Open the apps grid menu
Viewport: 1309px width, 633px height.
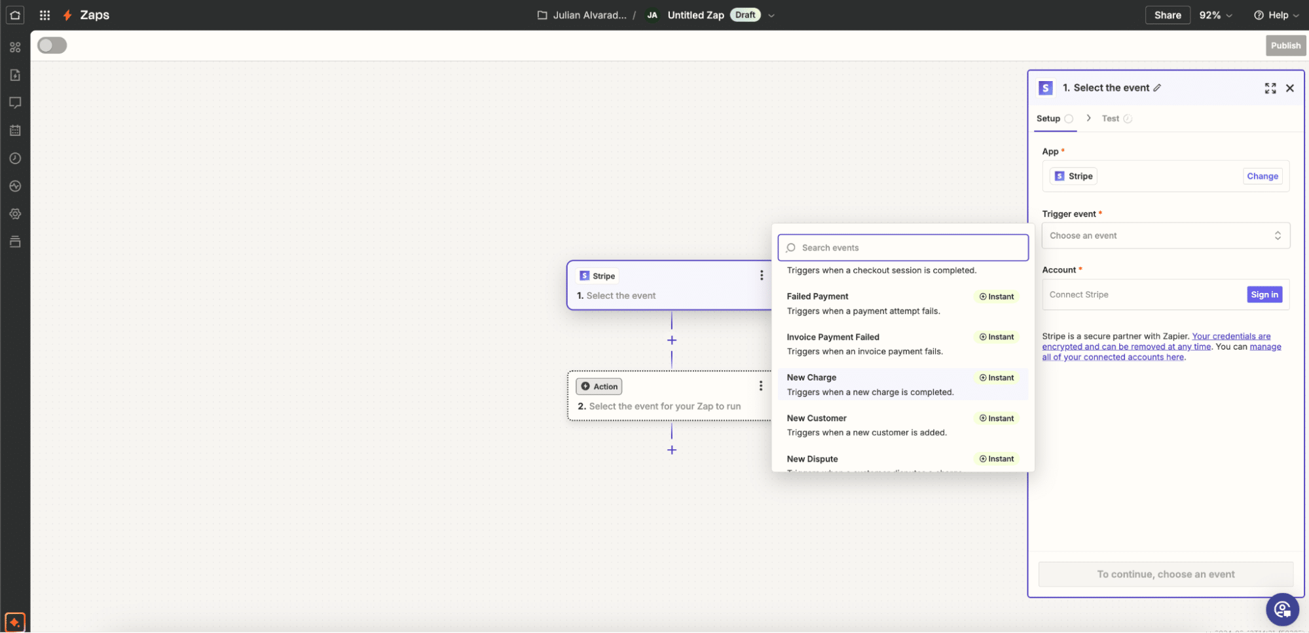click(x=45, y=15)
